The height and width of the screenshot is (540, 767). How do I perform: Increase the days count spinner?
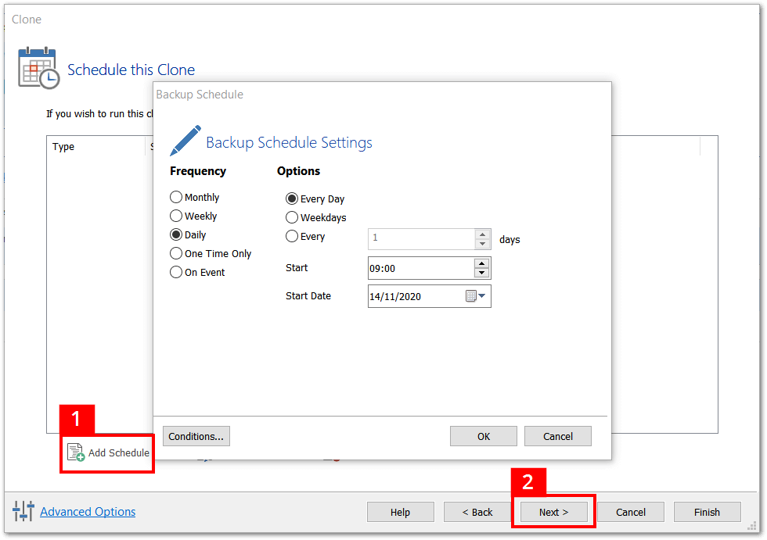click(482, 234)
